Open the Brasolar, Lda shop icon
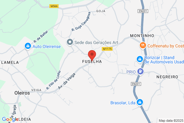Viewport: 184px width, 123px height. [140, 102]
